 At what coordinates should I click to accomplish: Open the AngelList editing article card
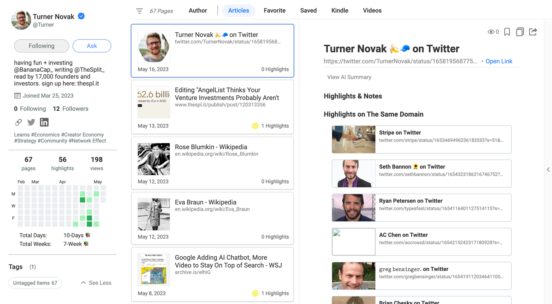[213, 107]
